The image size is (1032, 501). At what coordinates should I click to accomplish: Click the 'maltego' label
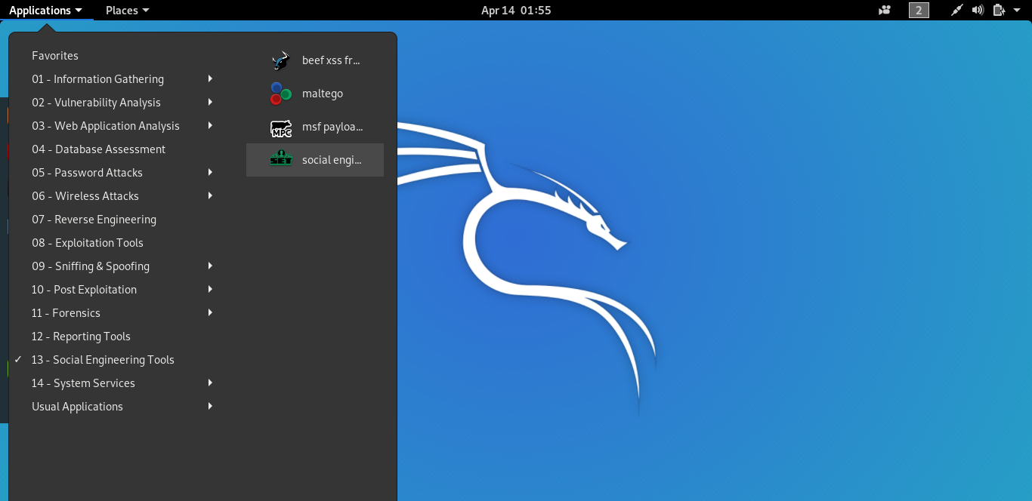pos(323,94)
